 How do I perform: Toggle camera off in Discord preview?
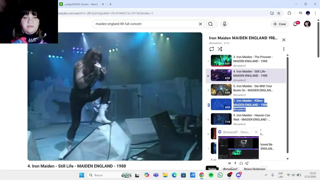[229, 163]
